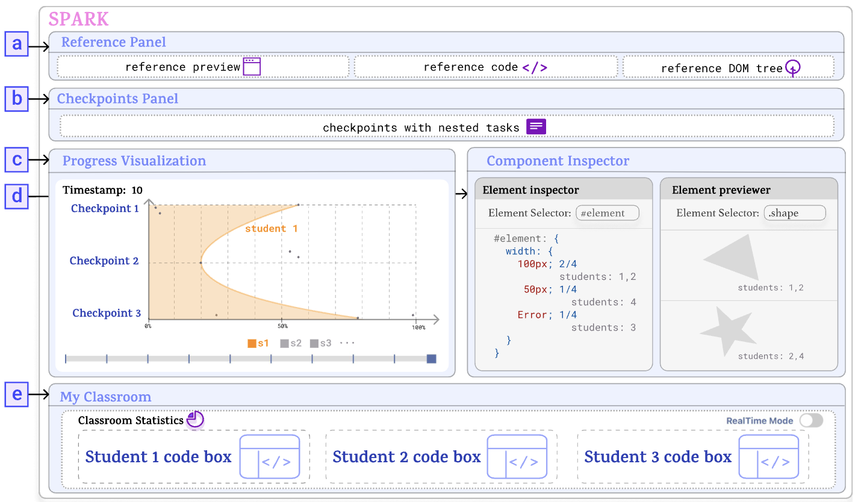The height and width of the screenshot is (502, 855).
Task: Click the reference preview window icon
Action: click(252, 66)
